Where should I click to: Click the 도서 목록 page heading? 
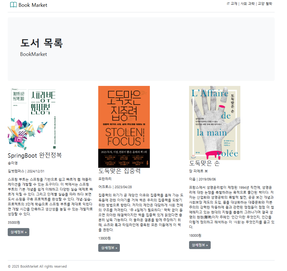[41, 43]
